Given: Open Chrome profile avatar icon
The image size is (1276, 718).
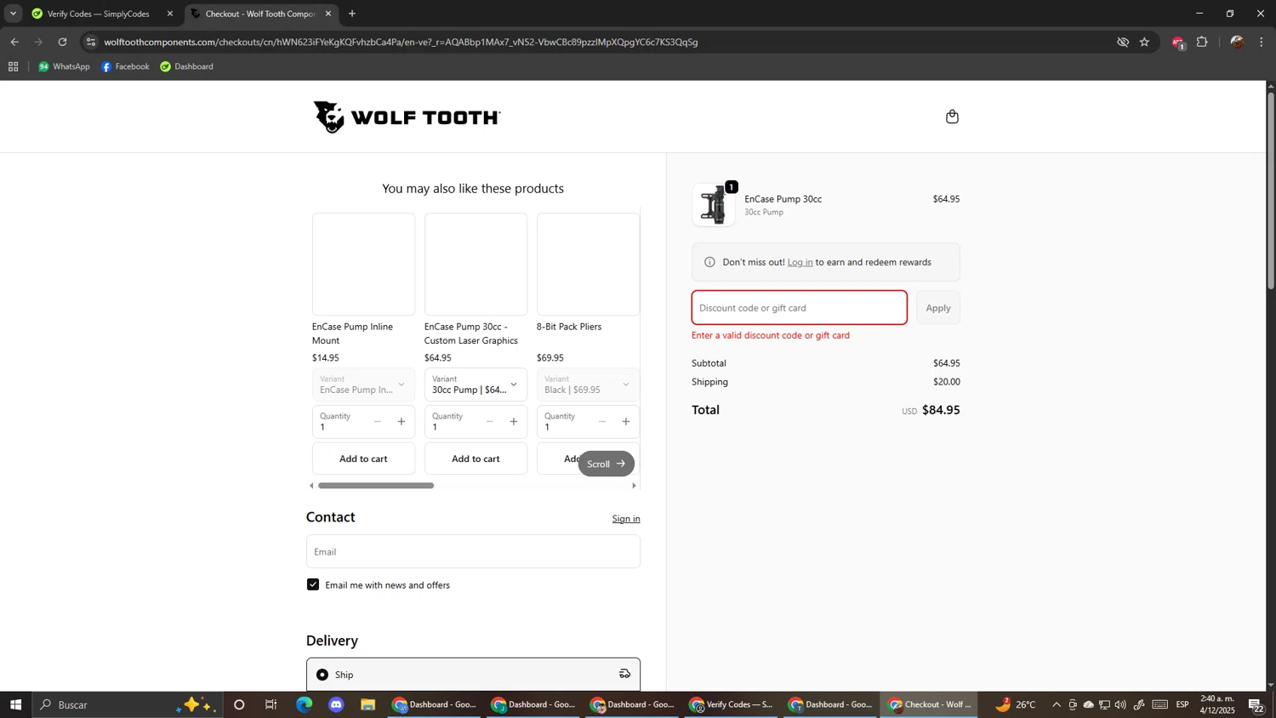Looking at the screenshot, I should (1237, 42).
